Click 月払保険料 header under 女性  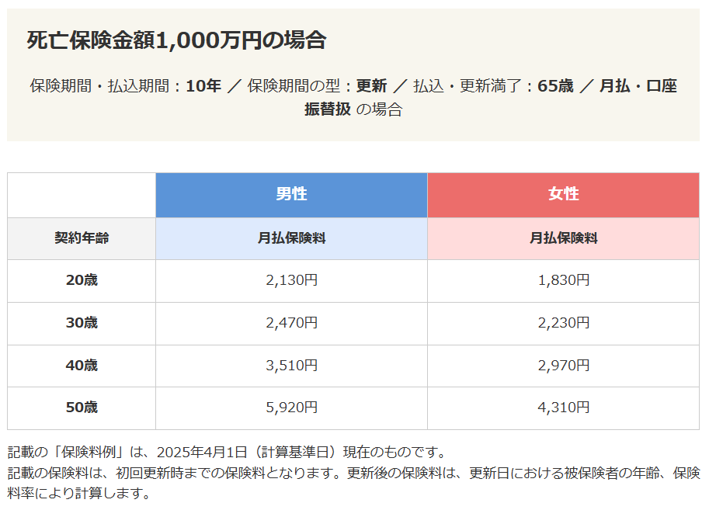pos(563,238)
